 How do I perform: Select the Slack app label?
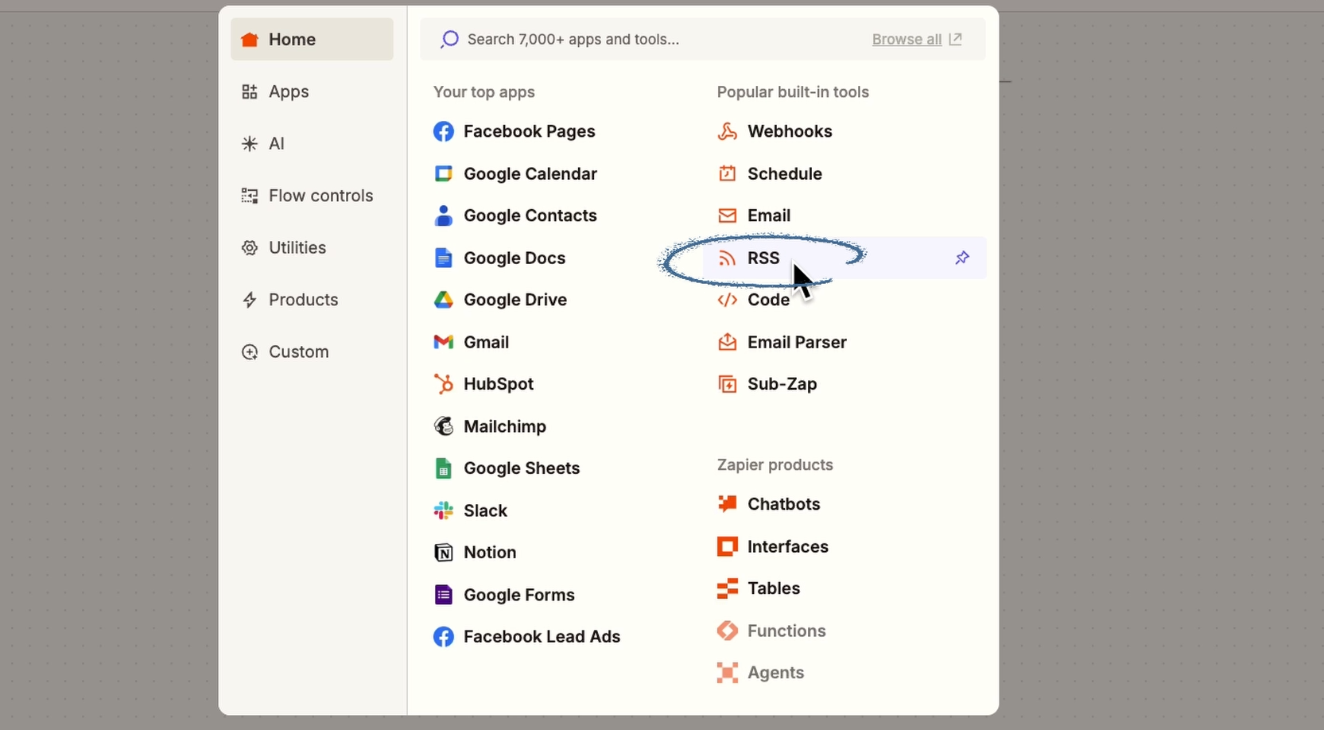[486, 511]
